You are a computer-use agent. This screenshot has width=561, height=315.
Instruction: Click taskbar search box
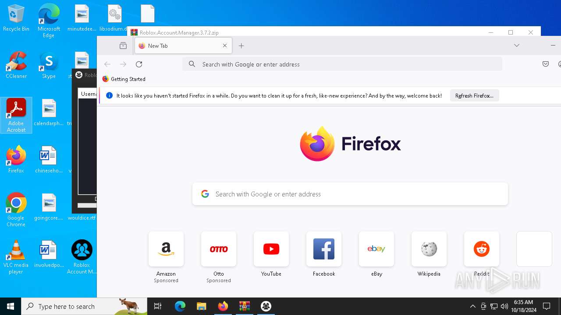pyautogui.click(x=84, y=306)
